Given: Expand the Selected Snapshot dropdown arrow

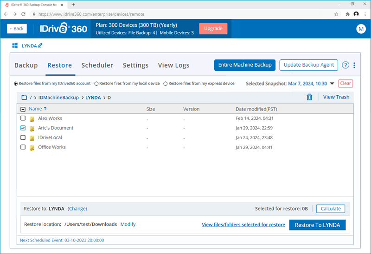Looking at the screenshot, I should 332,84.
